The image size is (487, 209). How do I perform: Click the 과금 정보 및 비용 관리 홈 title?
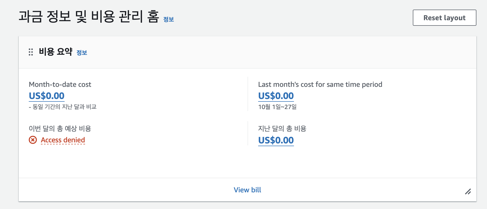pyautogui.click(x=89, y=17)
